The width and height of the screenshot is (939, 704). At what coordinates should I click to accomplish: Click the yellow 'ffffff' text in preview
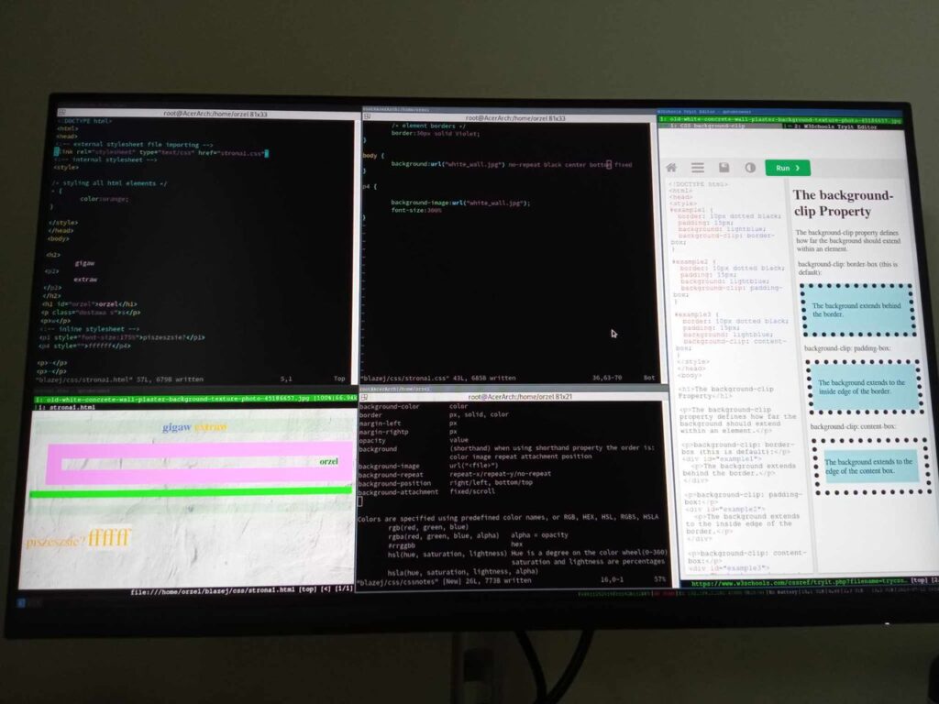(x=110, y=537)
